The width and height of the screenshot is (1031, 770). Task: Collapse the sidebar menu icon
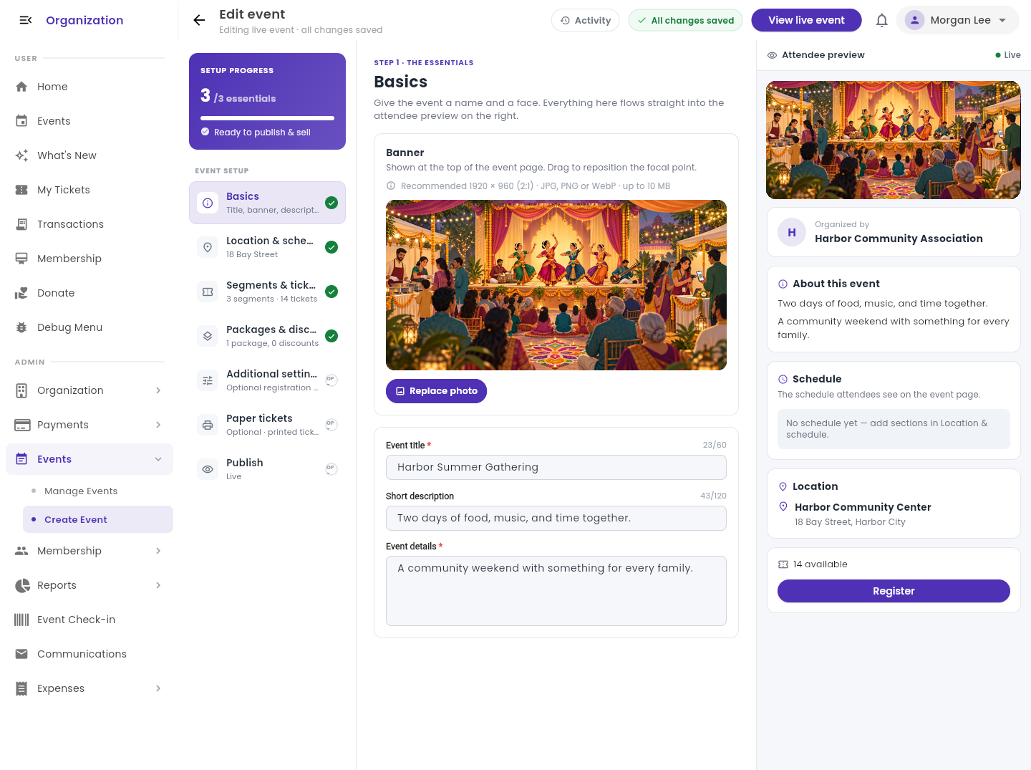point(26,20)
